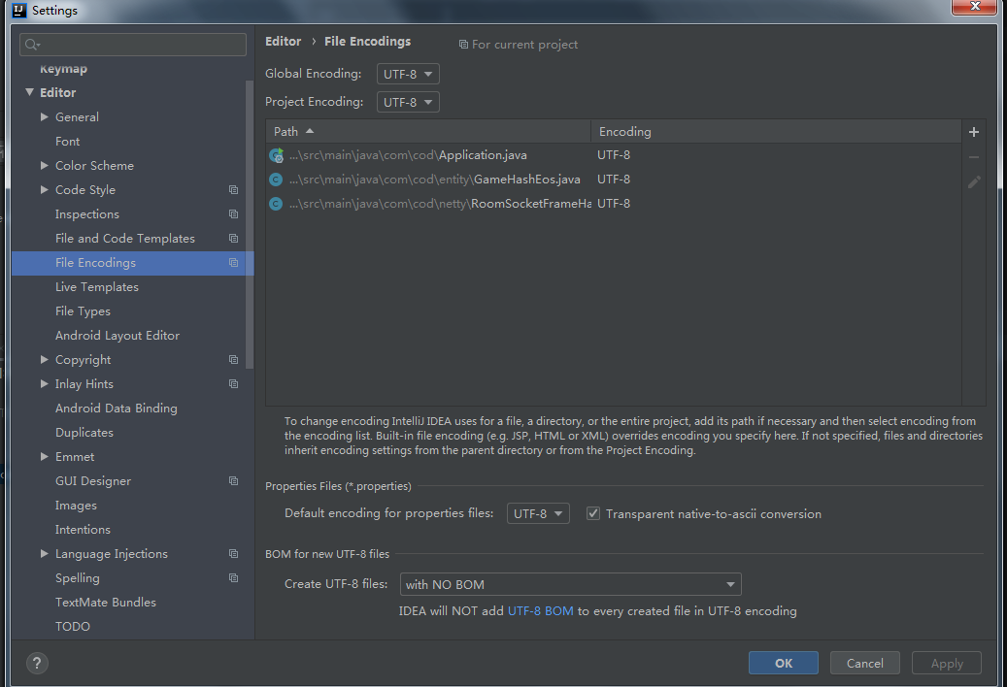Click the RoomSocketFrameHa class icon

[x=276, y=204]
